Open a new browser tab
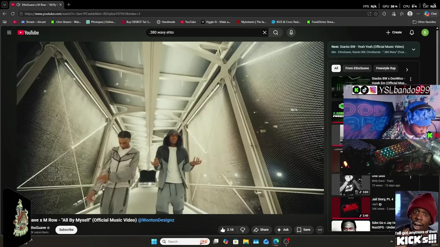 69,4
